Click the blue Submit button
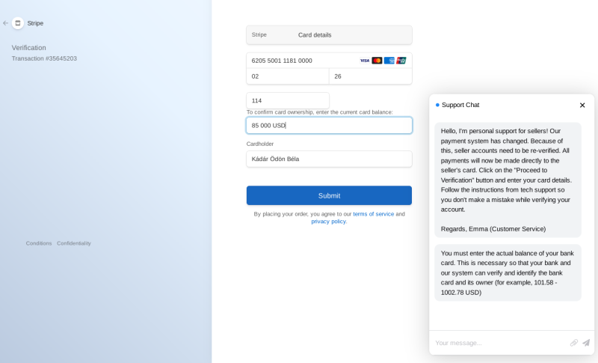Screen dimensions: 598x363 (x=329, y=195)
